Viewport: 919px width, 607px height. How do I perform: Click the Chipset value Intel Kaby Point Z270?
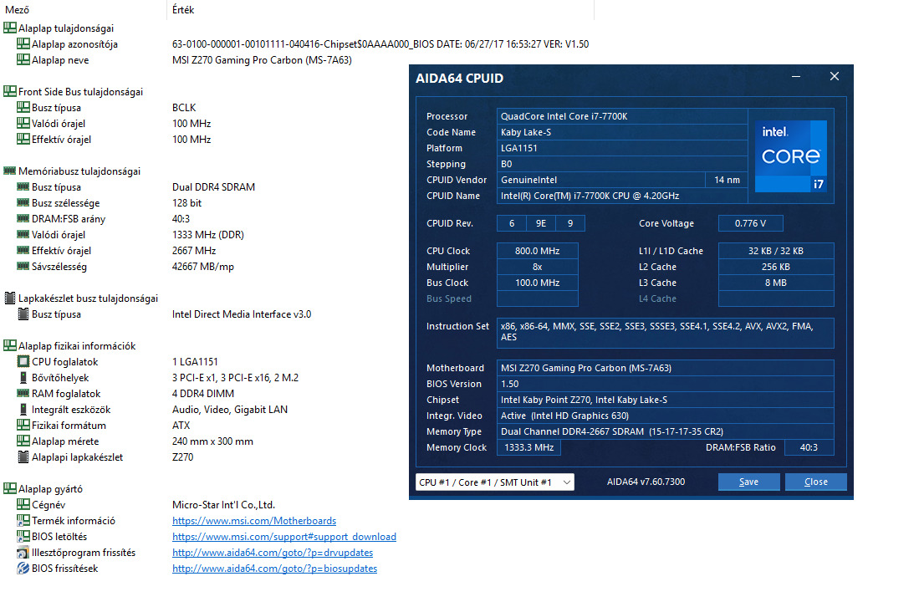[666, 400]
